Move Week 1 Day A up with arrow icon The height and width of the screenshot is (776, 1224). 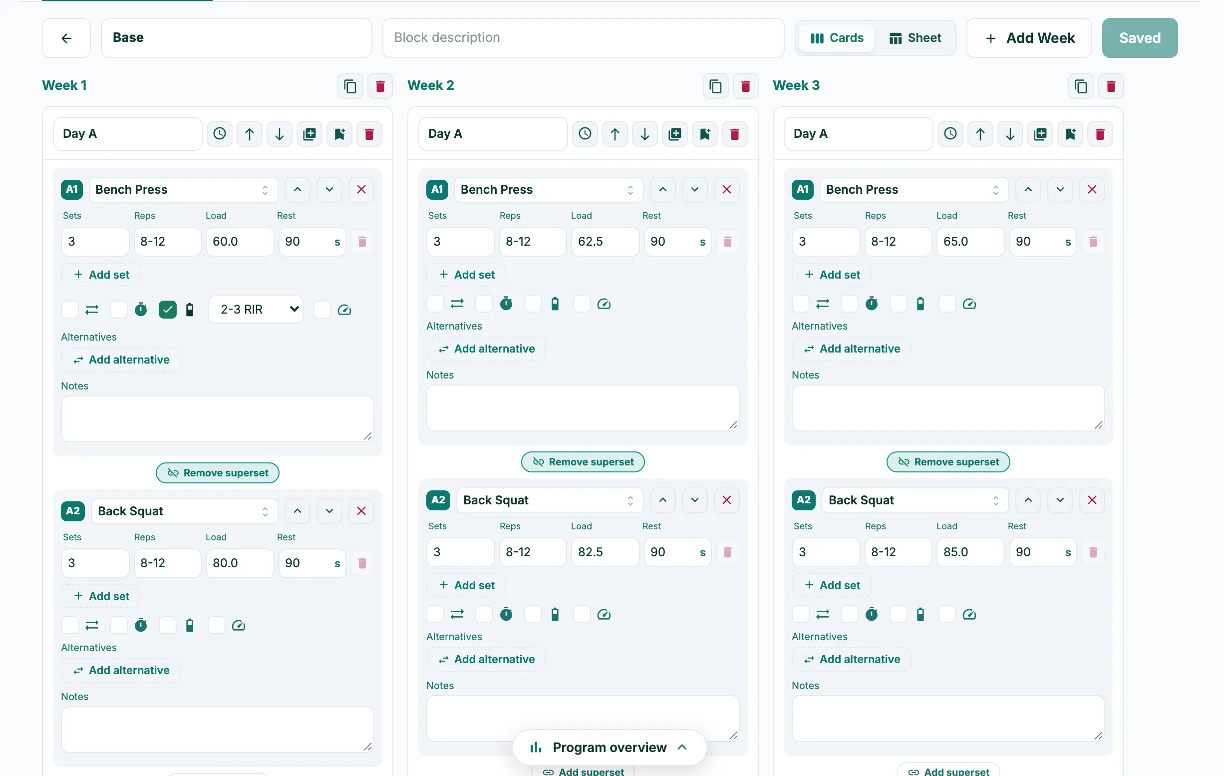(250, 134)
